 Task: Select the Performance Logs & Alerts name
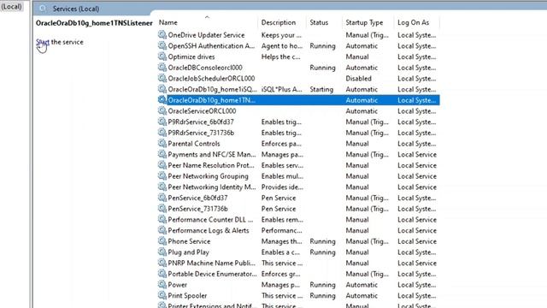tap(209, 230)
